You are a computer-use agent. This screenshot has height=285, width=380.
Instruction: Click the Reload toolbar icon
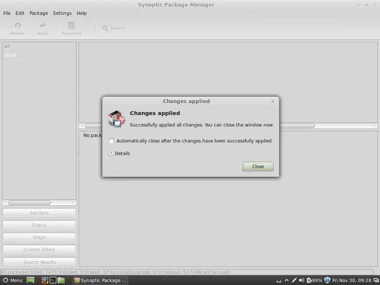(18, 26)
